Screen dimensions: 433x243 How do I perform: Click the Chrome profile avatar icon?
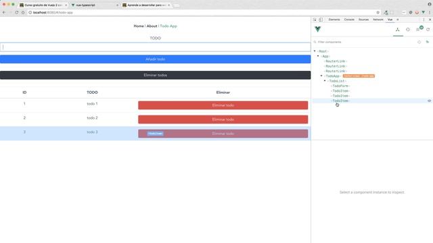pos(430,5)
